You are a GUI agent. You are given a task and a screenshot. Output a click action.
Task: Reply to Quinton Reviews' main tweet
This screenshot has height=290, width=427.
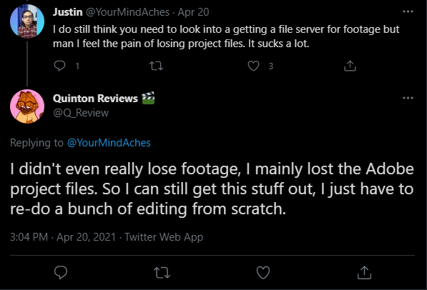pyautogui.click(x=61, y=272)
